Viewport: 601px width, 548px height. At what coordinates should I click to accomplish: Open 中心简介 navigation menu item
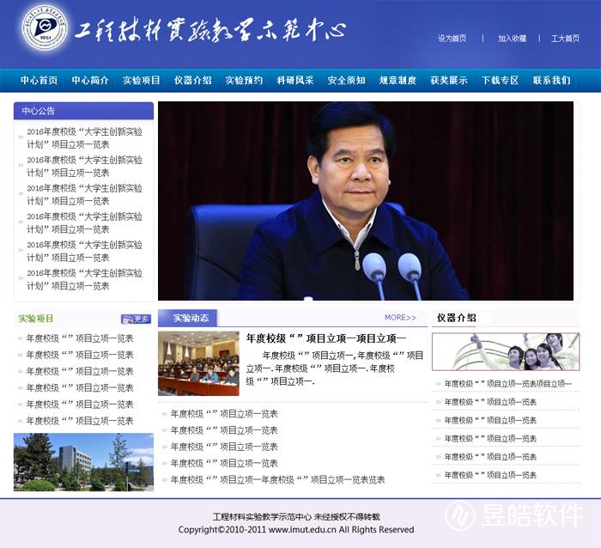tap(90, 81)
